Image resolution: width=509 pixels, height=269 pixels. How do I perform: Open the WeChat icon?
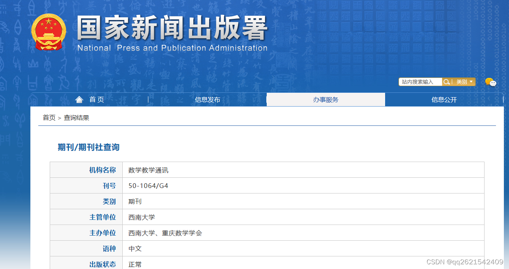tap(490, 82)
